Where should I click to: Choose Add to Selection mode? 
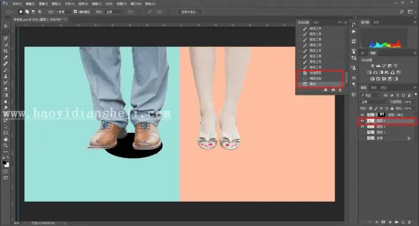[27, 12]
